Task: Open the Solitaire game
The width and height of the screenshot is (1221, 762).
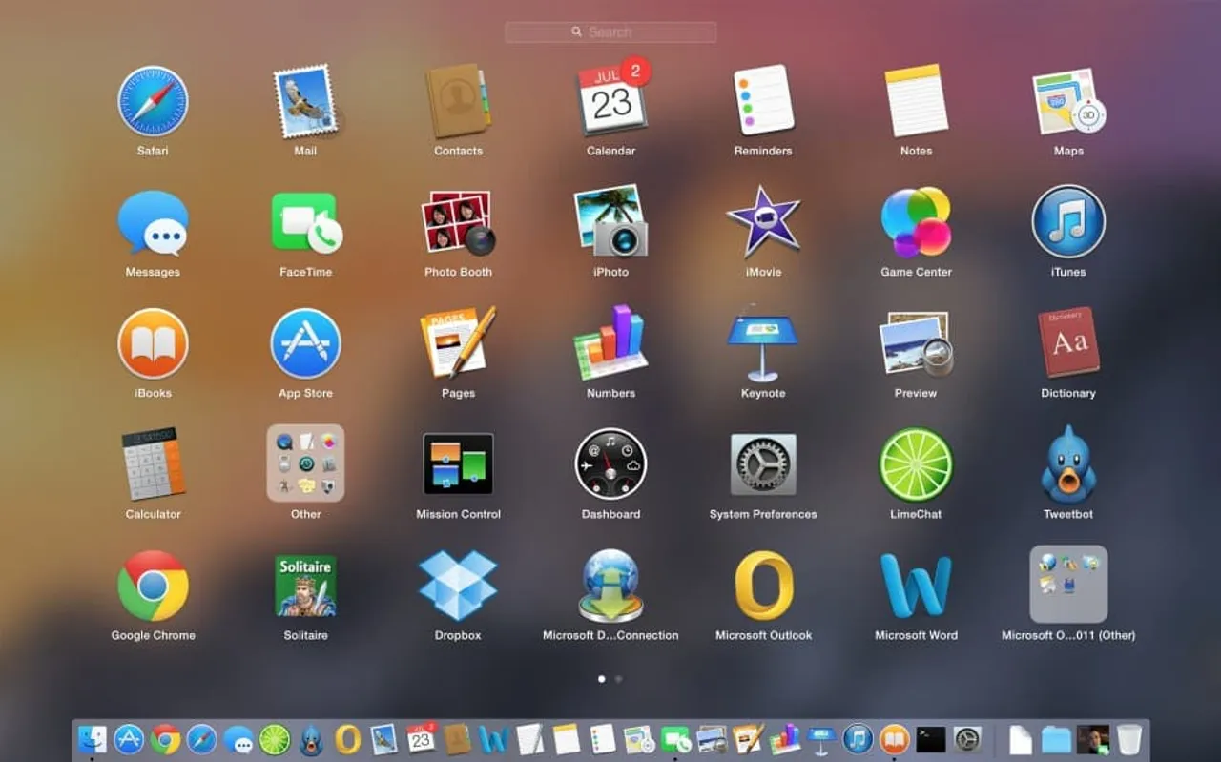Action: (x=305, y=586)
